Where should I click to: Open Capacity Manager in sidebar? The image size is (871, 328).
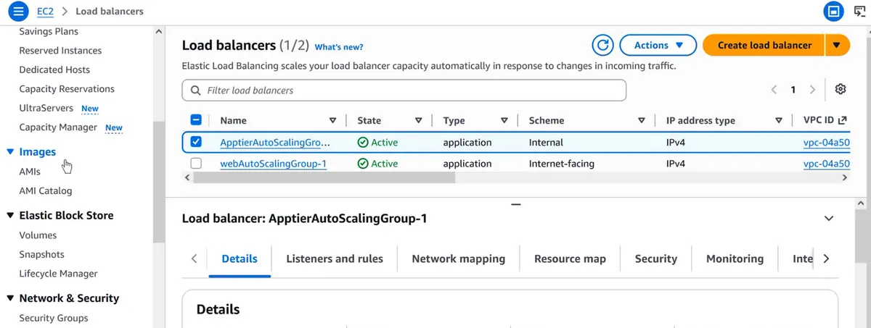click(x=58, y=127)
